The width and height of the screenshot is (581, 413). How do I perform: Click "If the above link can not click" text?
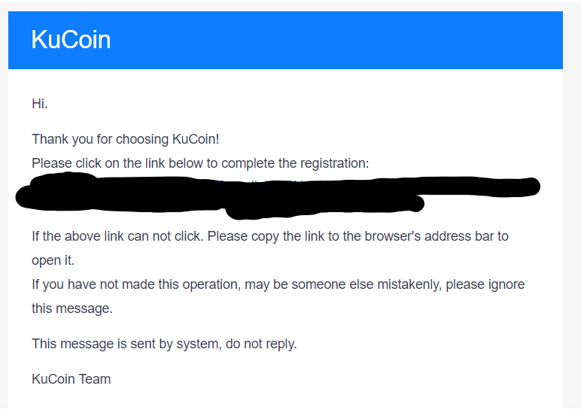(117, 236)
